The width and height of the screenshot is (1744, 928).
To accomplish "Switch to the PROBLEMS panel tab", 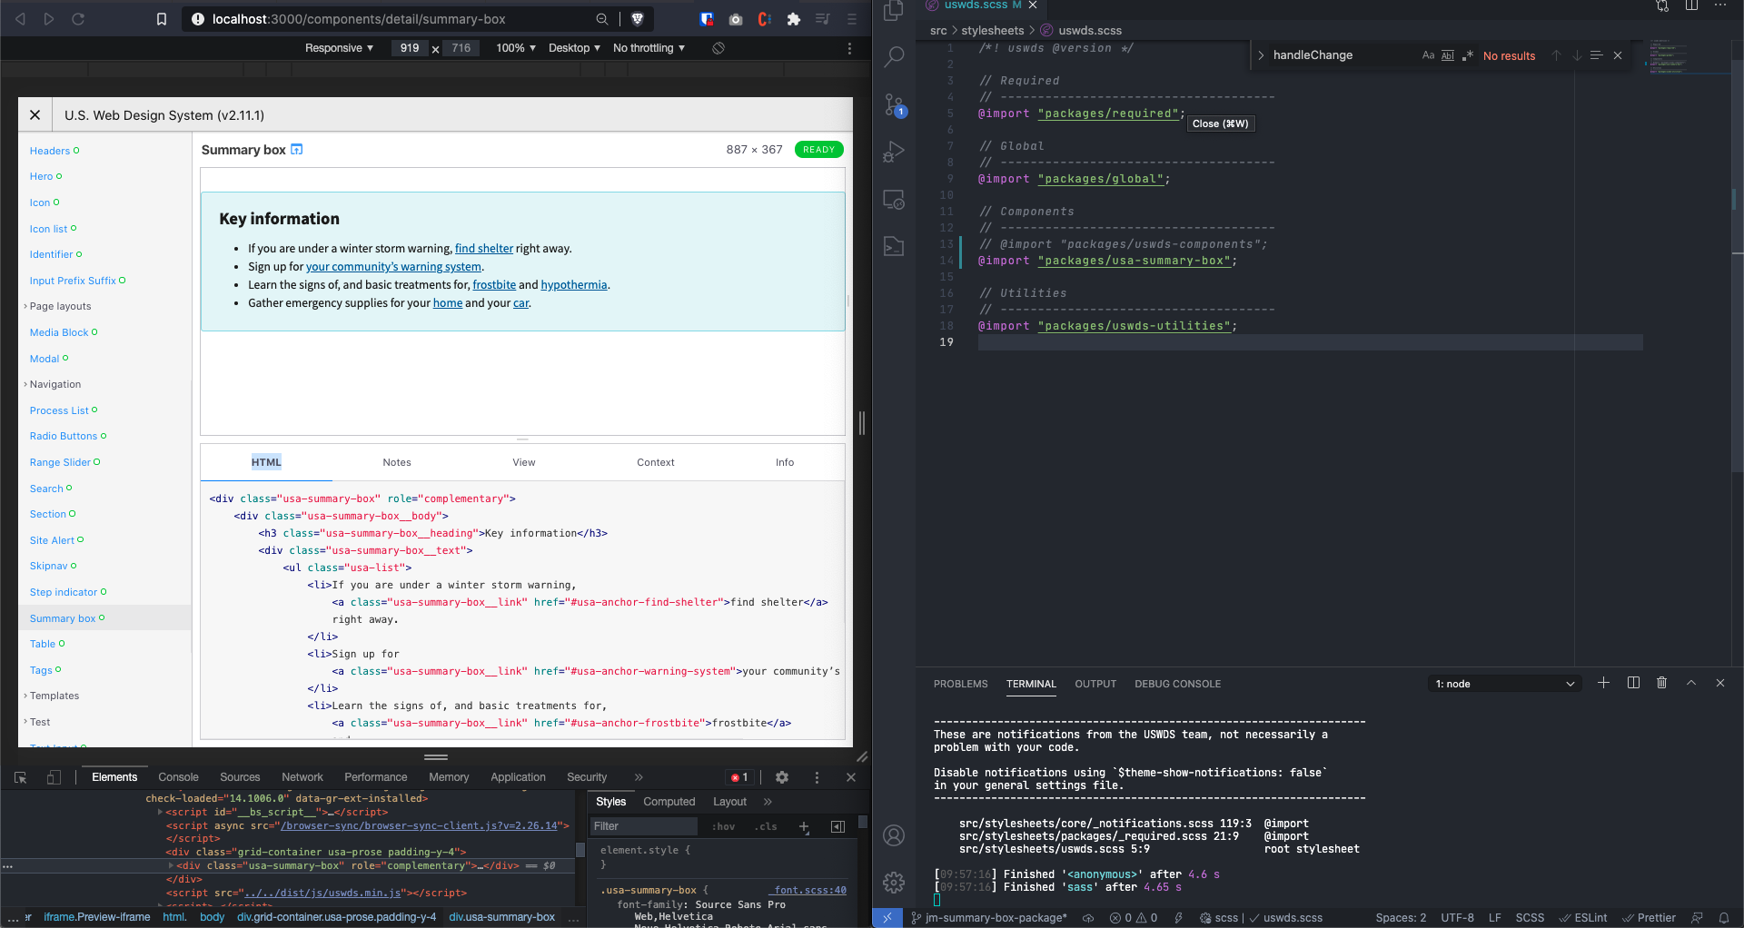I will [x=960, y=684].
